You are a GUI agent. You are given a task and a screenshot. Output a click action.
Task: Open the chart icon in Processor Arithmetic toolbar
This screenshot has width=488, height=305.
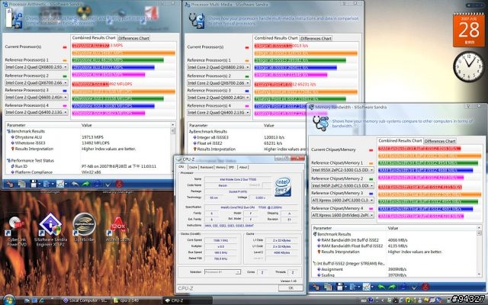[x=60, y=184]
